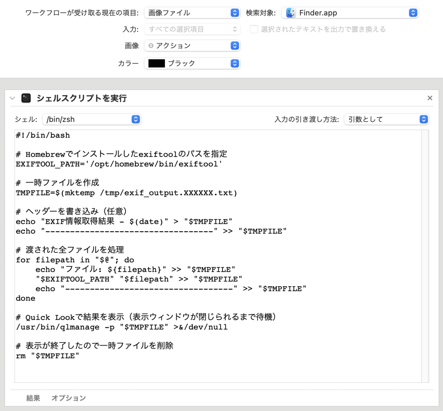Toggle 選択されたテキストを出力で置き換える checkbox
Screen dimensions: 443x411
pyautogui.click(x=254, y=29)
